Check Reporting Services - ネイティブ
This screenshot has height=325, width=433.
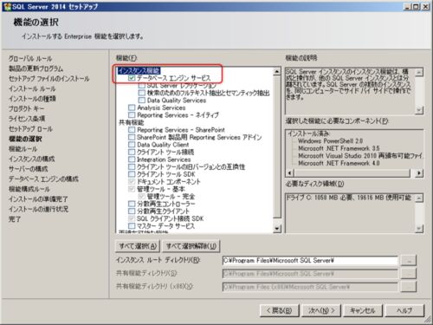[x=132, y=115]
